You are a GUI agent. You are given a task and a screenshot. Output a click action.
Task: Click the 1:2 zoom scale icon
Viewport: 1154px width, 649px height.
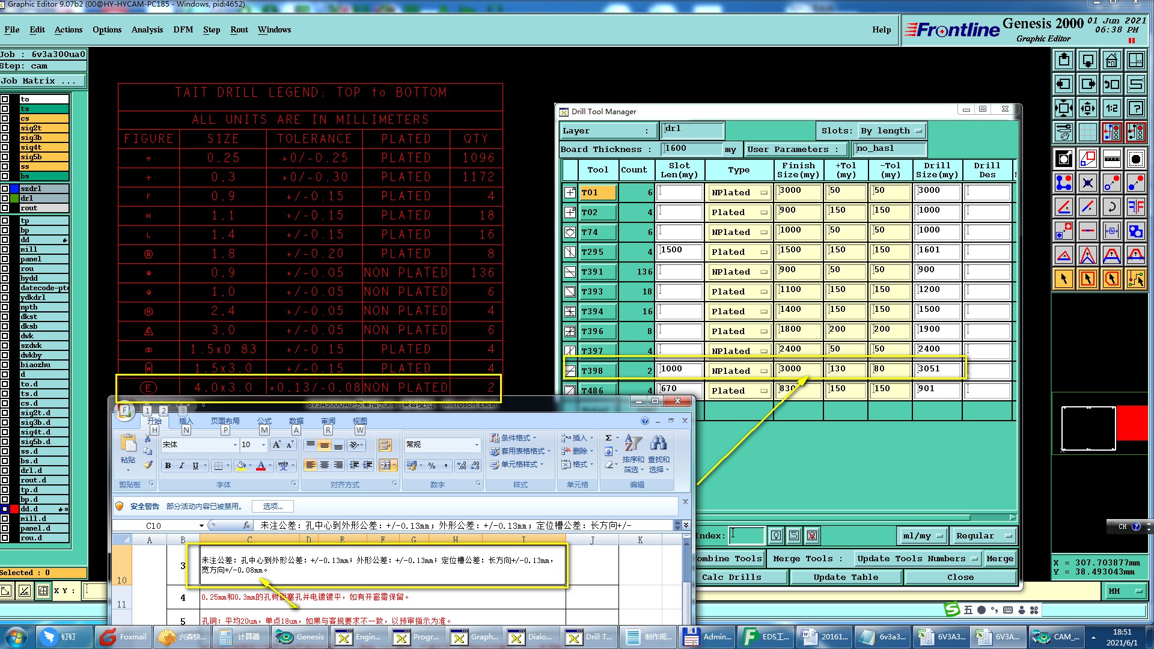[1111, 108]
